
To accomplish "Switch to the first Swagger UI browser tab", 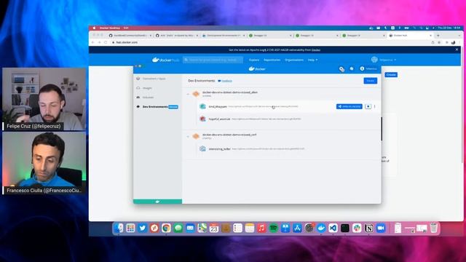I will coord(270,36).
